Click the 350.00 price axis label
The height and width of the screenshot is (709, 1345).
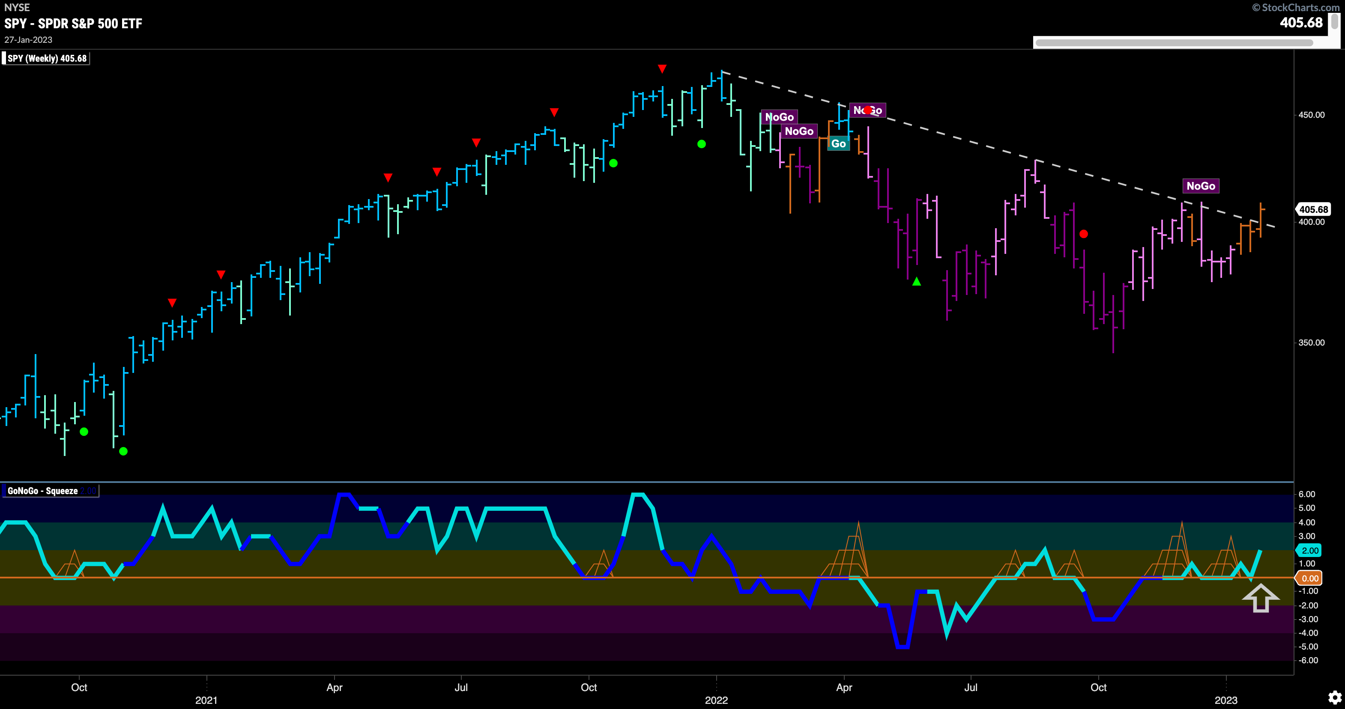[x=1311, y=343]
